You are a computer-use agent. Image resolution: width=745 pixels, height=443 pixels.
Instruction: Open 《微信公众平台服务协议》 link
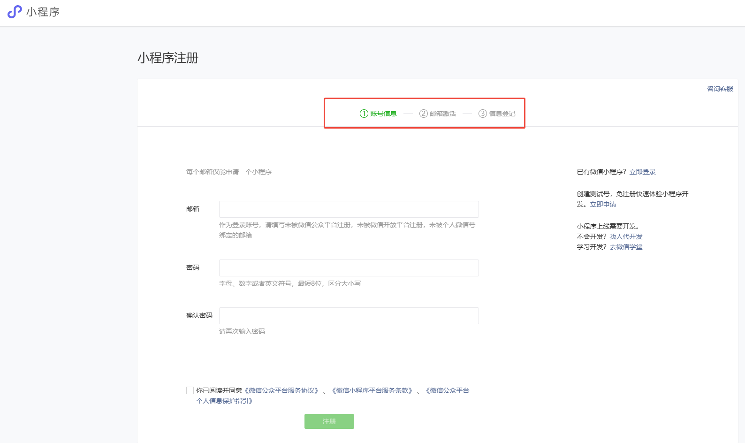click(x=281, y=390)
